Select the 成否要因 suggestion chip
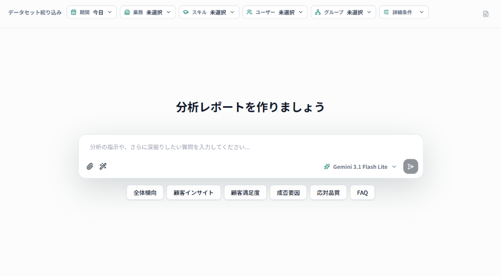This screenshot has height=276, width=501. (288, 193)
